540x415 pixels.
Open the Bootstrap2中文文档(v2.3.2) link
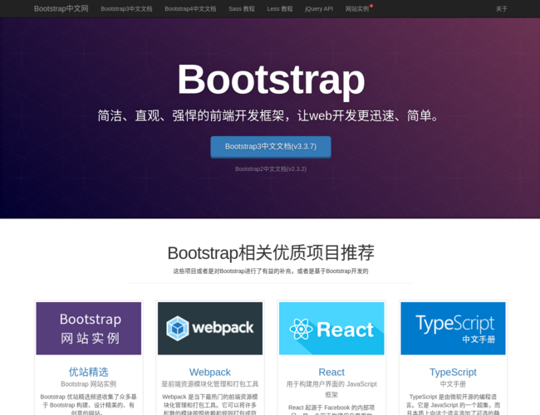click(x=271, y=169)
